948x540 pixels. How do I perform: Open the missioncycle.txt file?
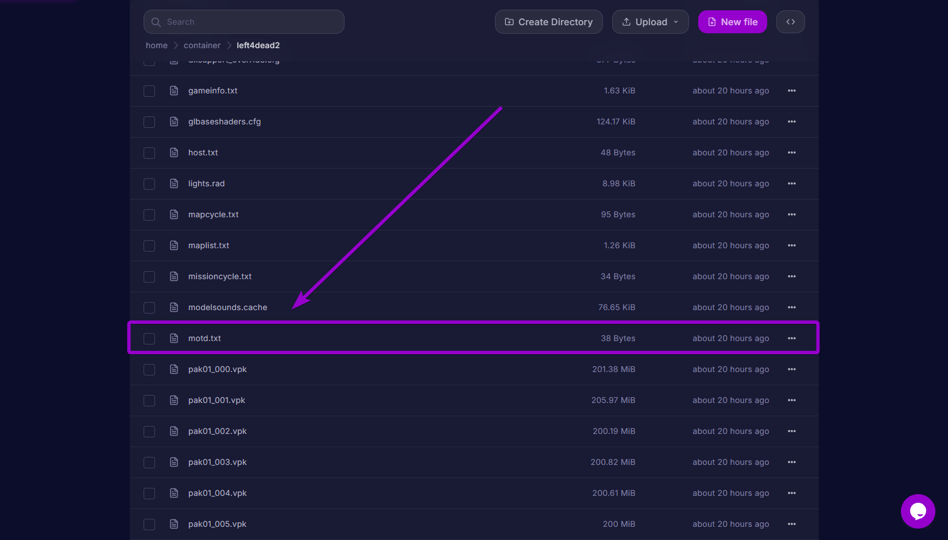pyautogui.click(x=220, y=276)
